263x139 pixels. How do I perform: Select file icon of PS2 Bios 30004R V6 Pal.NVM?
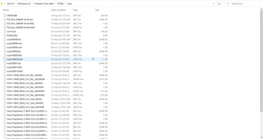(x=5, y=27)
